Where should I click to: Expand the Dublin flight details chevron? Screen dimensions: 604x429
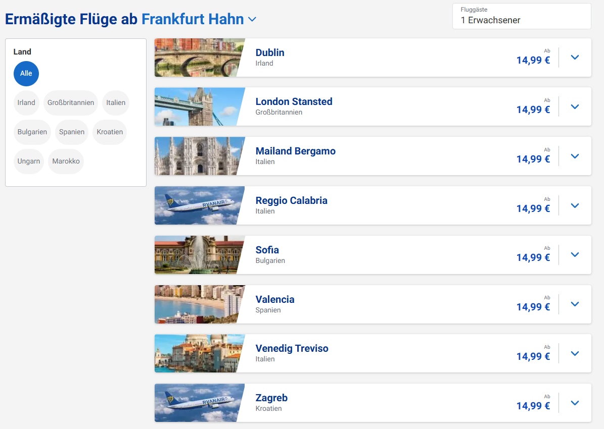tap(574, 58)
